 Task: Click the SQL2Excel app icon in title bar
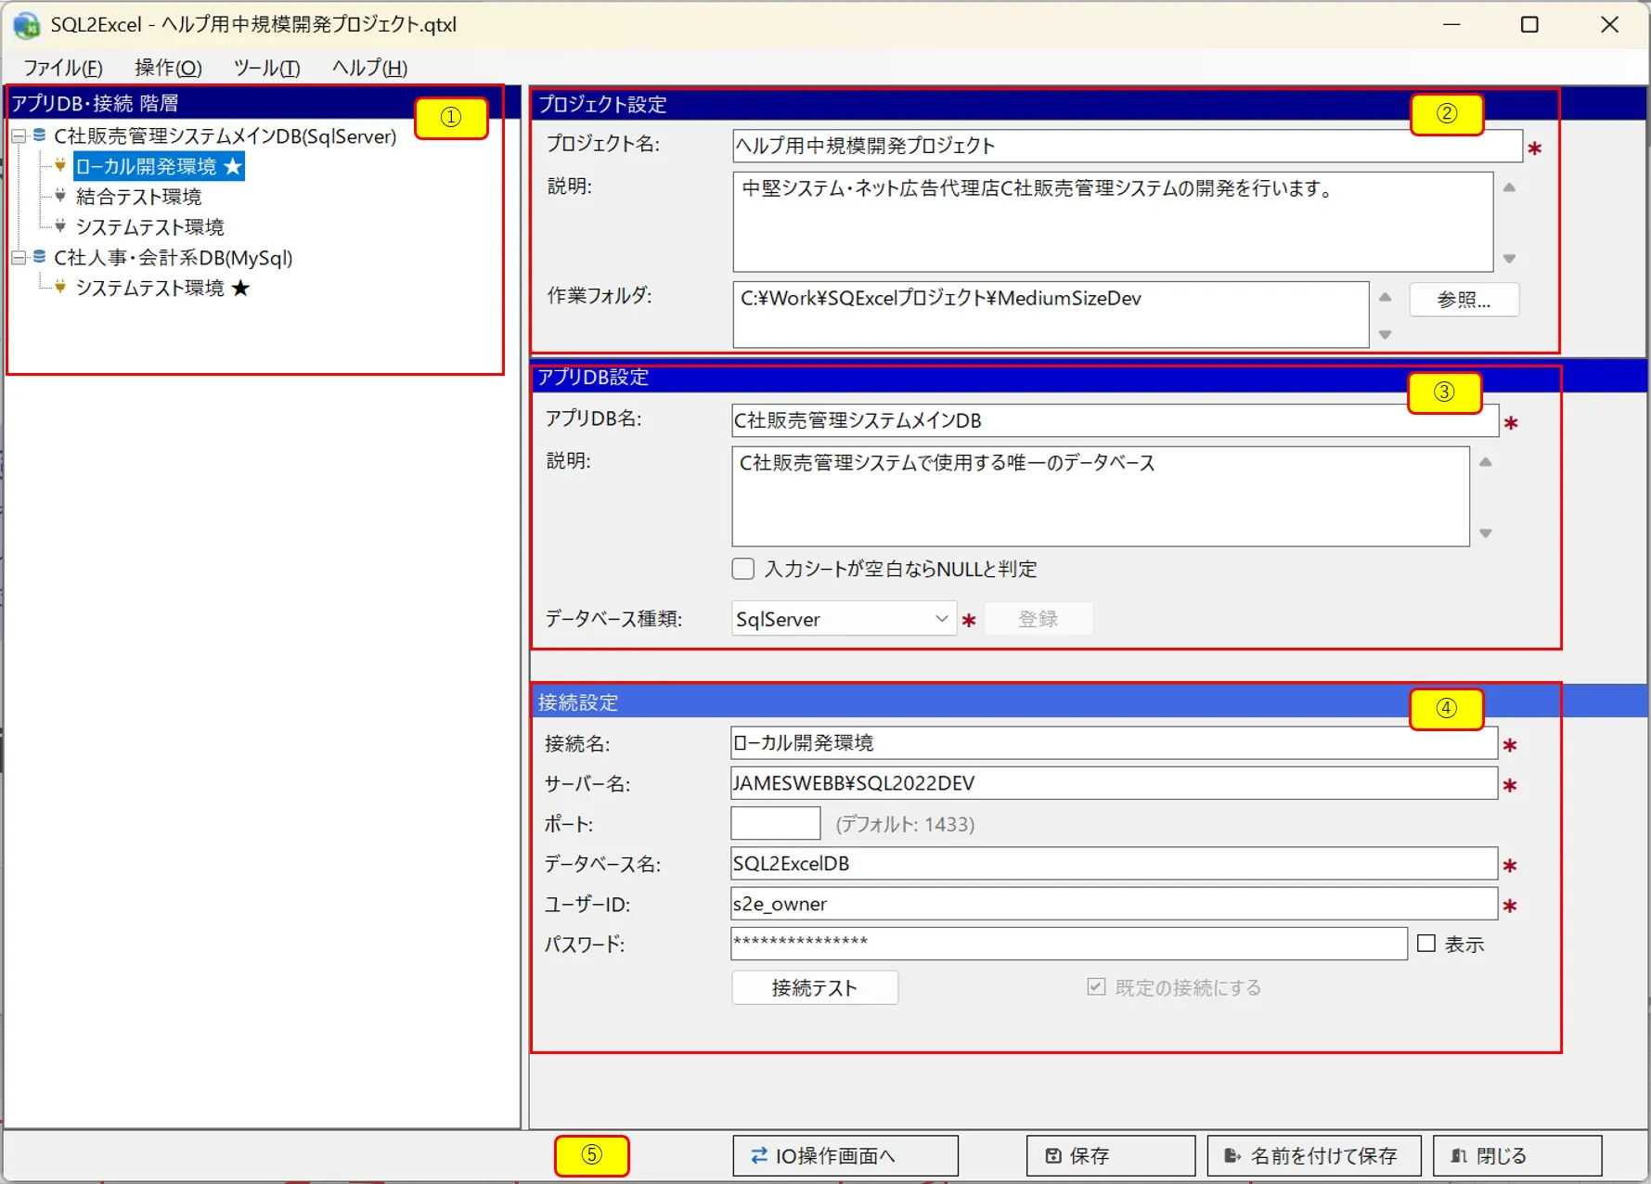(26, 25)
